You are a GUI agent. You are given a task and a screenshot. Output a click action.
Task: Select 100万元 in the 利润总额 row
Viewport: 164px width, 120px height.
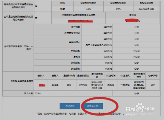pos(108,51)
